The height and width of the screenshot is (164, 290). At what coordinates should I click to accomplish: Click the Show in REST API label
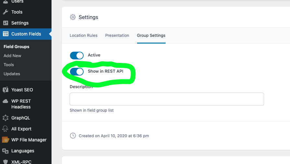point(105,71)
